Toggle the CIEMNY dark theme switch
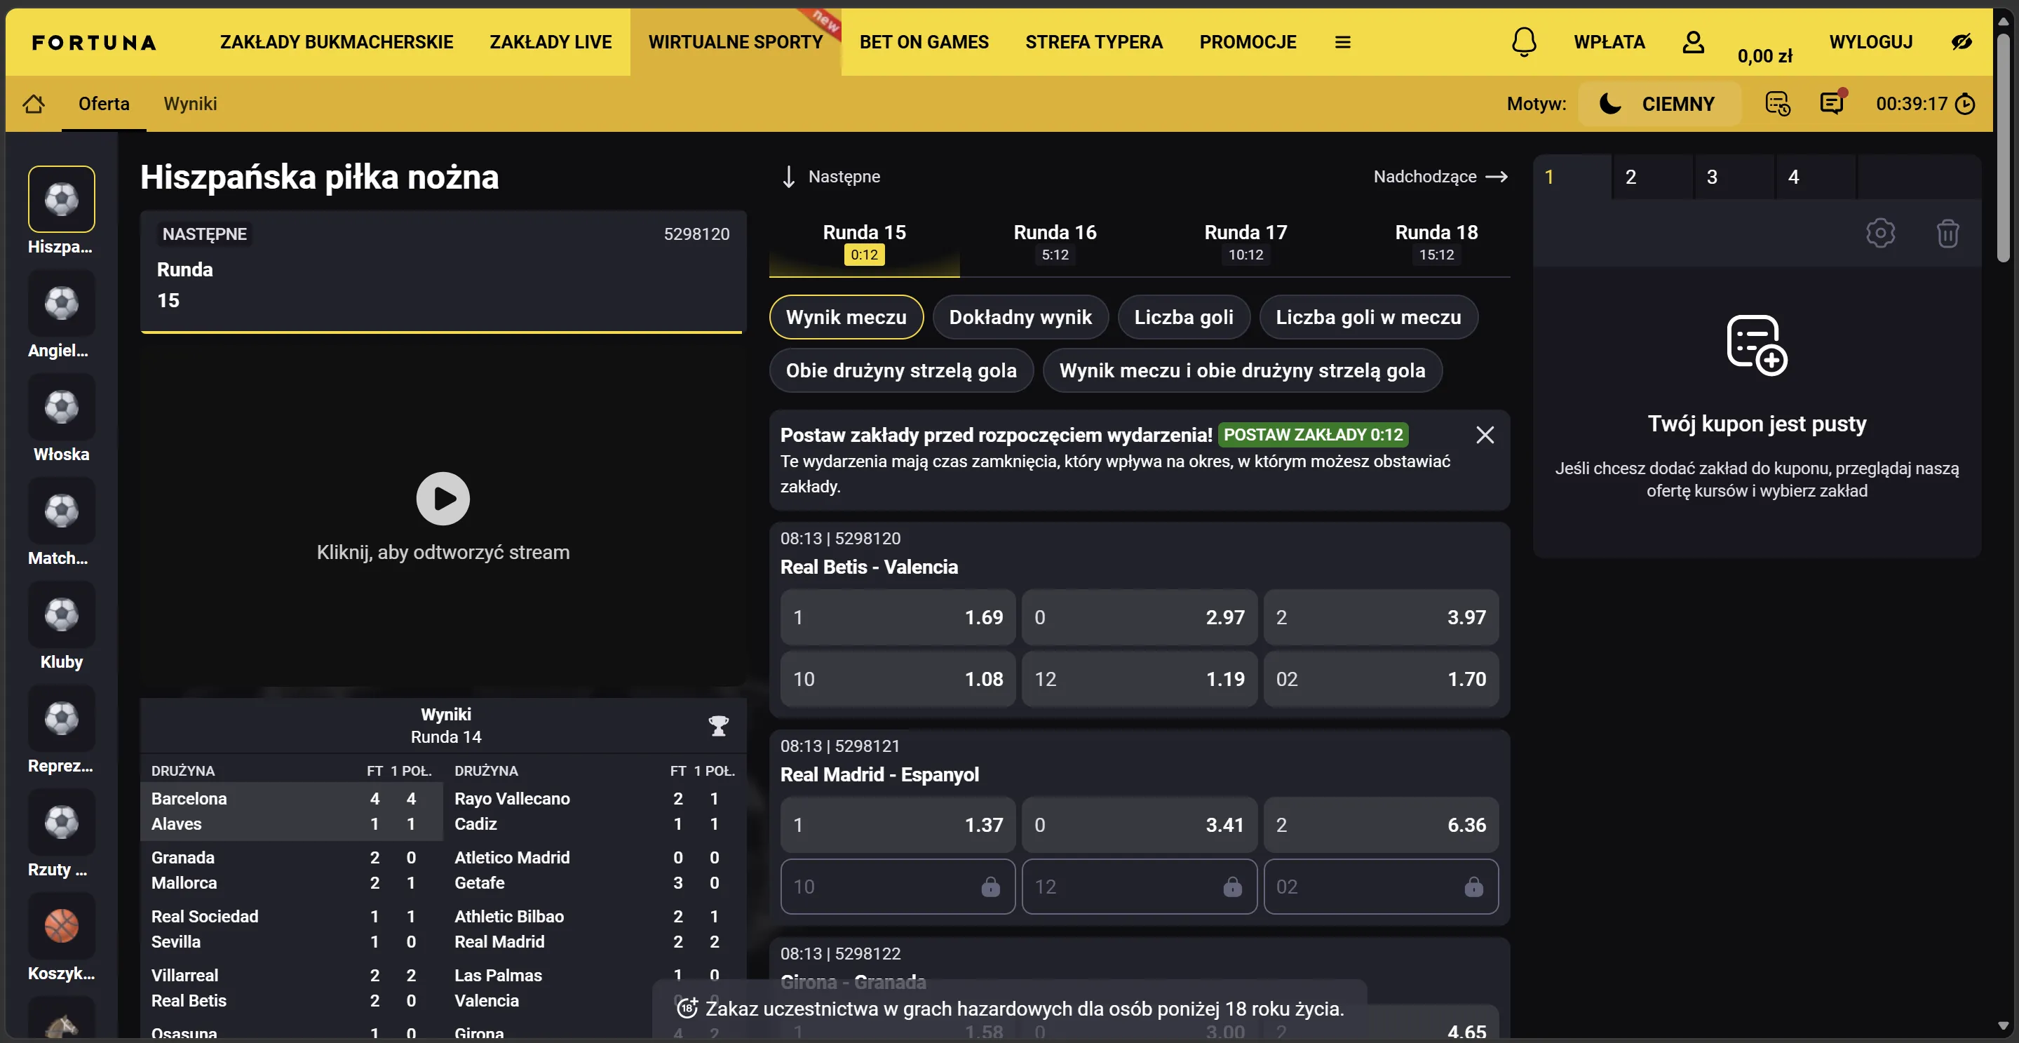Image resolution: width=2019 pixels, height=1043 pixels. [x=1659, y=103]
